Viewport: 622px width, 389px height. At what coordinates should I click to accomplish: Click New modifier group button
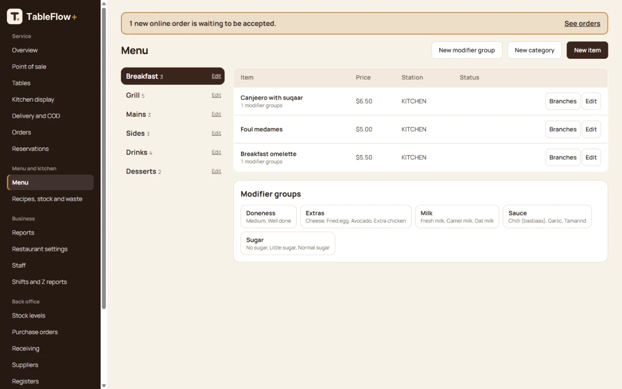tap(466, 50)
